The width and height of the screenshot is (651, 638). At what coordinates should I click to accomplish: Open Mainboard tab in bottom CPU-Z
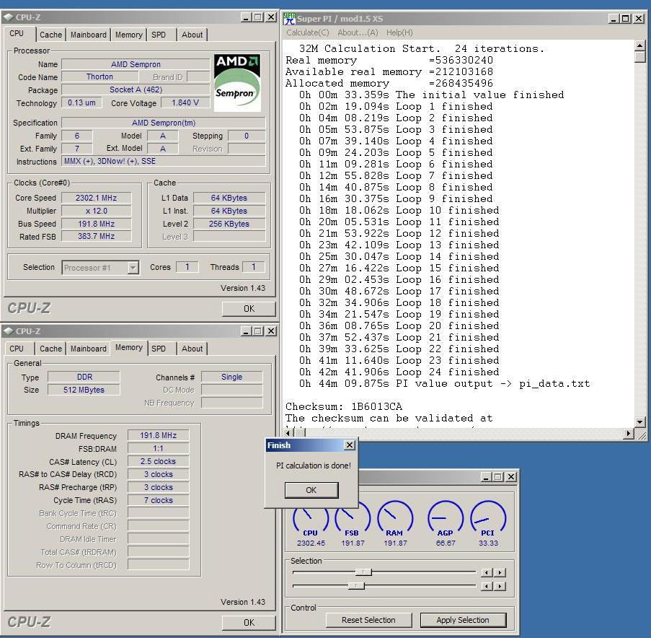89,349
